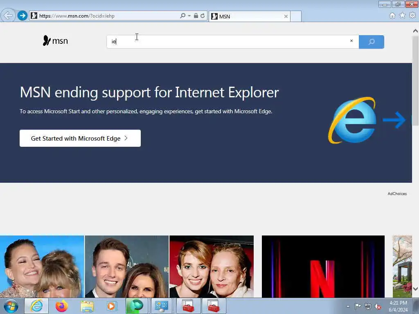Go back with the browser Back arrow
The image size is (419, 314).
point(8,16)
